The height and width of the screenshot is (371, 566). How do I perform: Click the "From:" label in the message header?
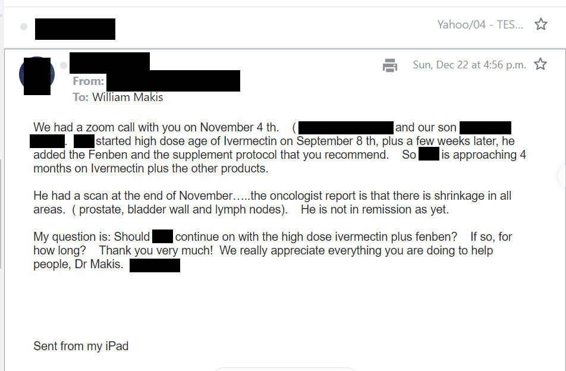[88, 81]
